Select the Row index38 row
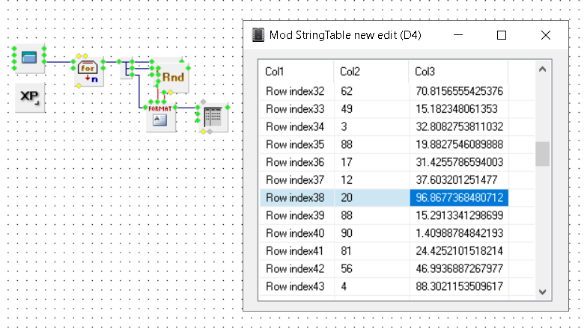This screenshot has height=334, width=584. [295, 198]
